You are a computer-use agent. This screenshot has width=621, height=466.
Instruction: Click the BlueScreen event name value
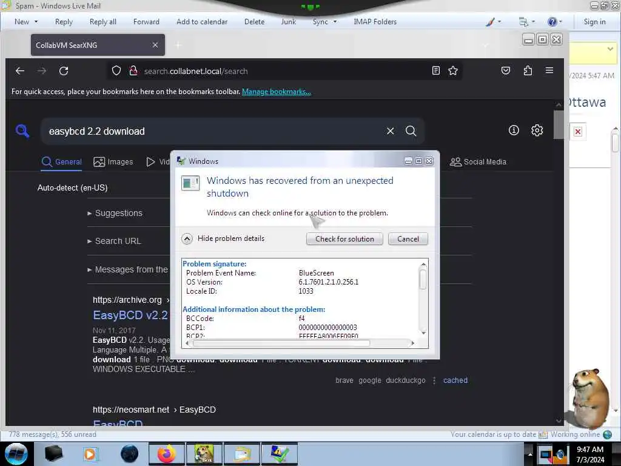316,273
